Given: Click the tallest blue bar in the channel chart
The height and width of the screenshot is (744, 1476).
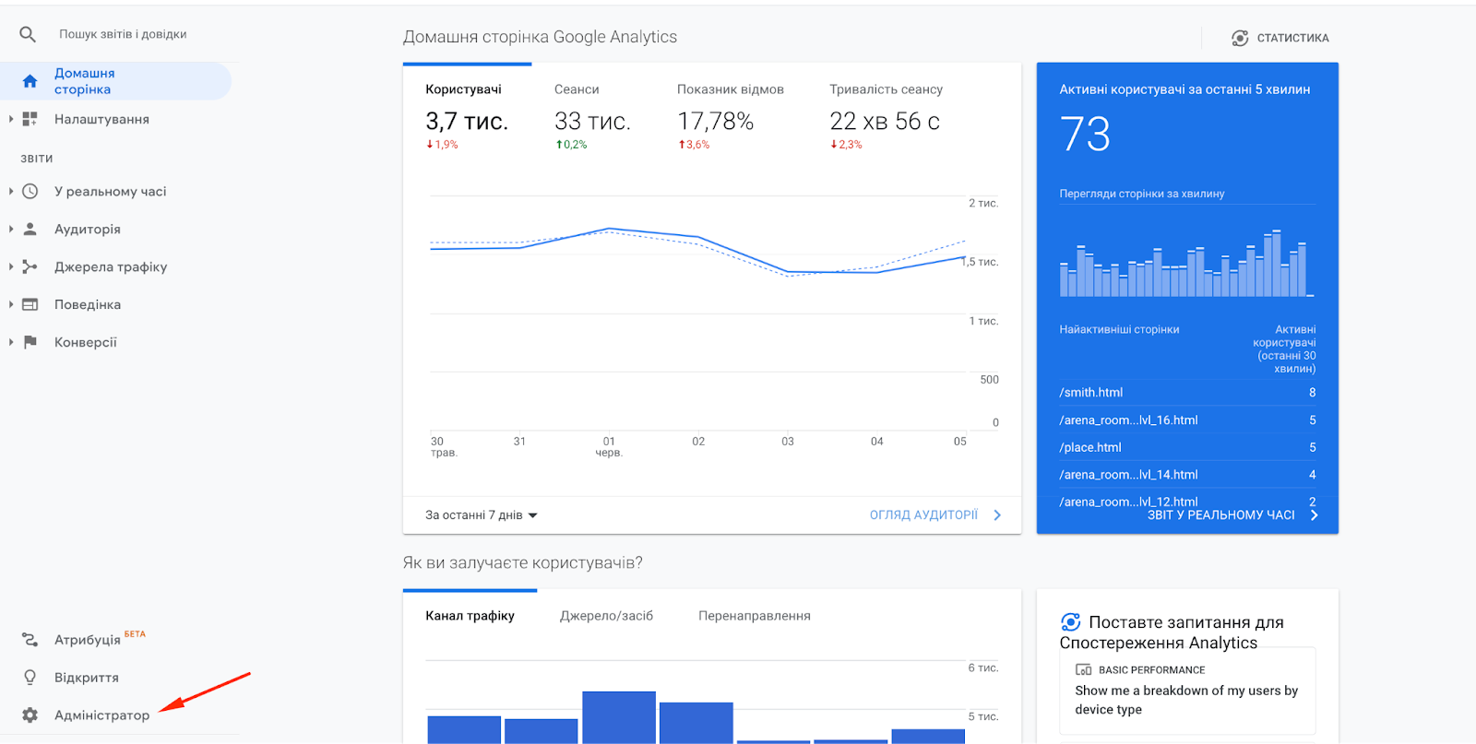Looking at the screenshot, I should (x=619, y=717).
